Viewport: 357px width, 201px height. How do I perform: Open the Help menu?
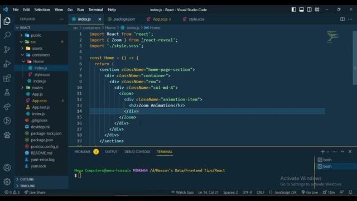point(112,9)
